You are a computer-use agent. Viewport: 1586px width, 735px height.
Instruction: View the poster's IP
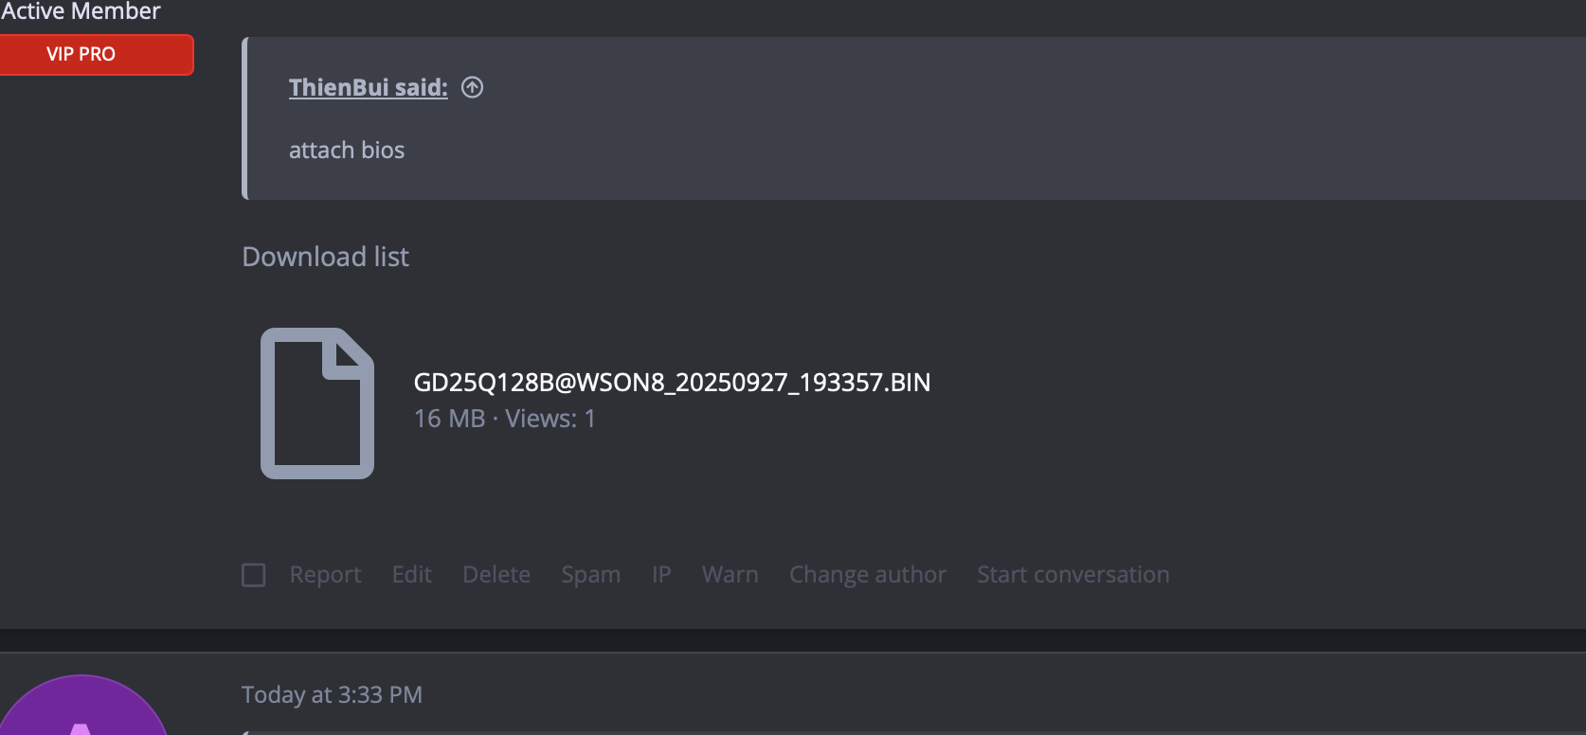661,575
